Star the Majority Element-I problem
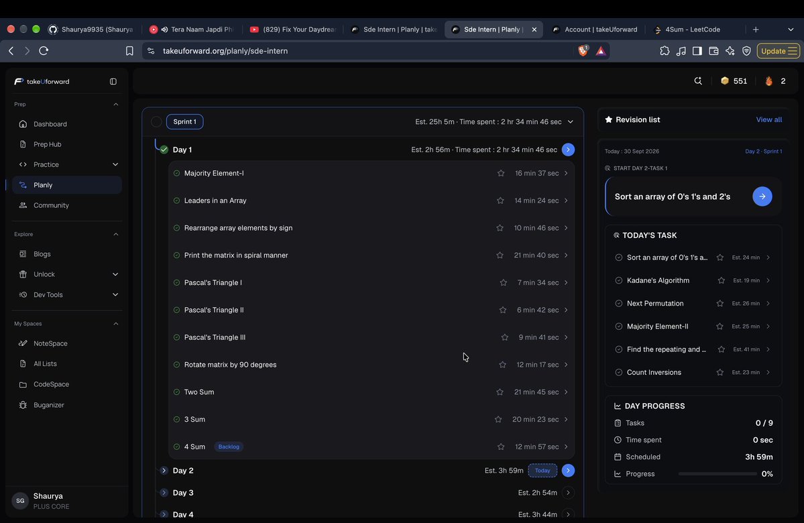 point(501,173)
